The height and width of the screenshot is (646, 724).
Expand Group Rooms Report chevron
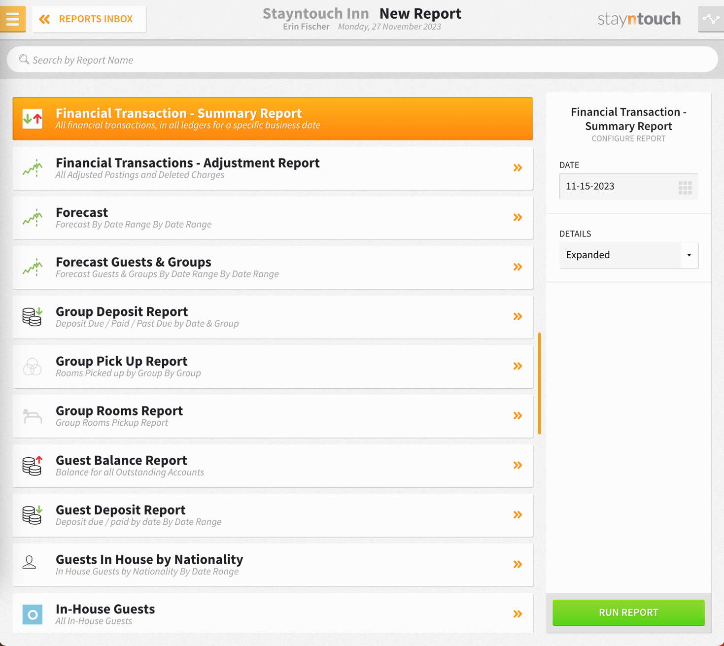click(x=517, y=416)
